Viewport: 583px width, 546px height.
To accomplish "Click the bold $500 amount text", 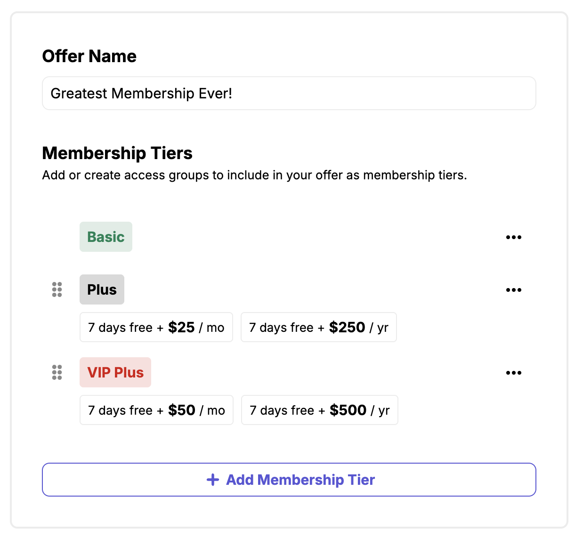I will 348,410.
